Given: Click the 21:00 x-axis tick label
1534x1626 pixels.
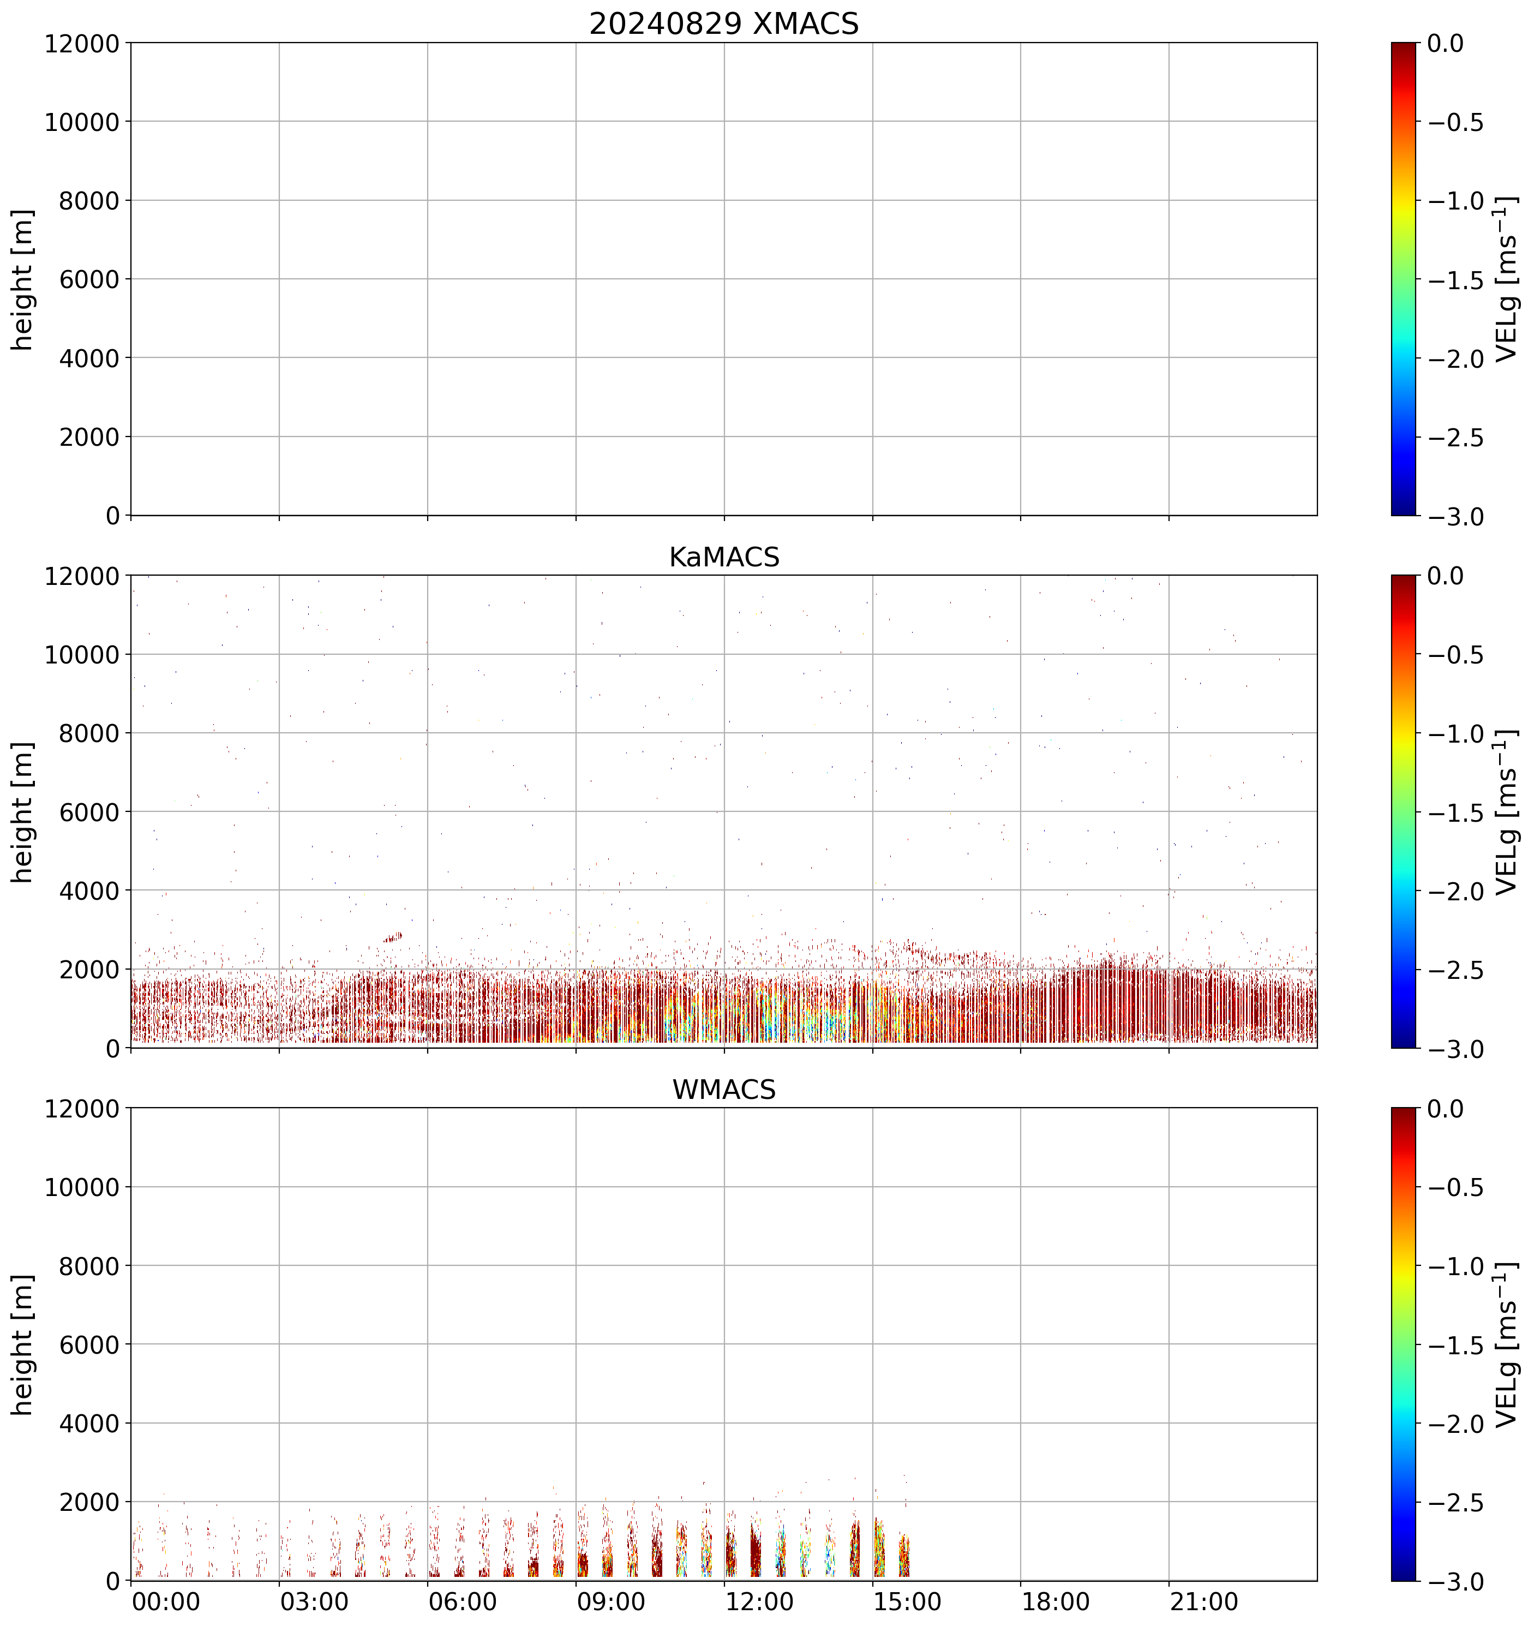Looking at the screenshot, I should click(1203, 1601).
